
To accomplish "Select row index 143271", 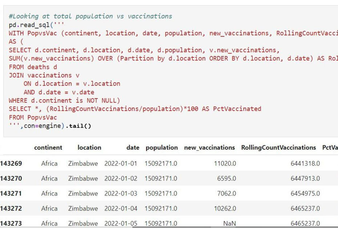I will (x=11, y=194).
